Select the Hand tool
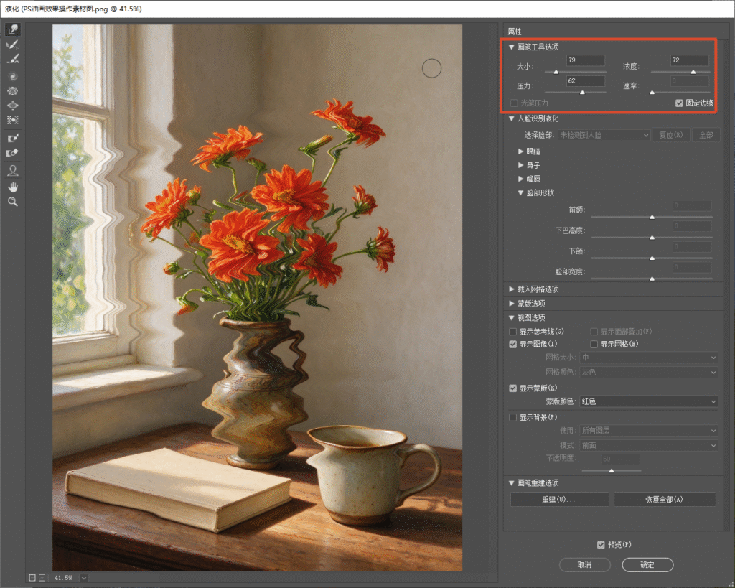The width and height of the screenshot is (735, 588). (x=13, y=187)
